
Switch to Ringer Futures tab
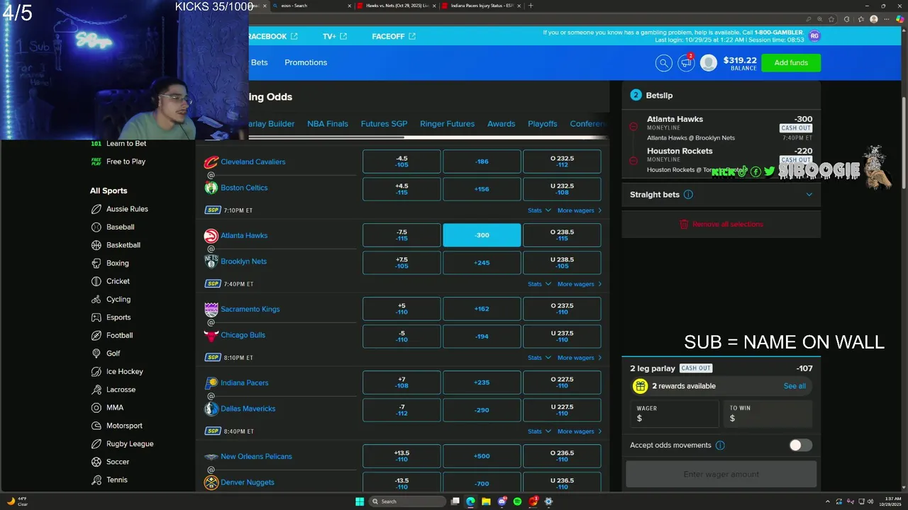point(447,124)
